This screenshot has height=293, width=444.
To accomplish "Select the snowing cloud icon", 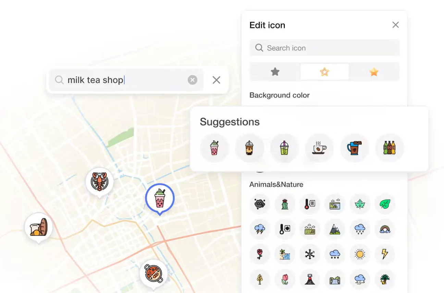I will (335, 254).
